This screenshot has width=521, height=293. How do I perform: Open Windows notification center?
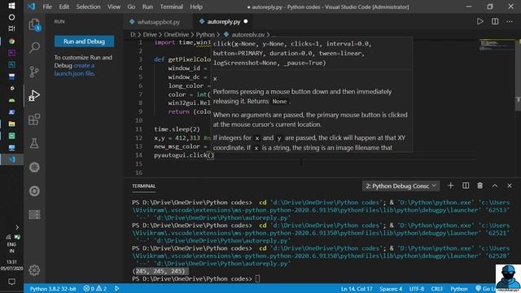(11, 282)
